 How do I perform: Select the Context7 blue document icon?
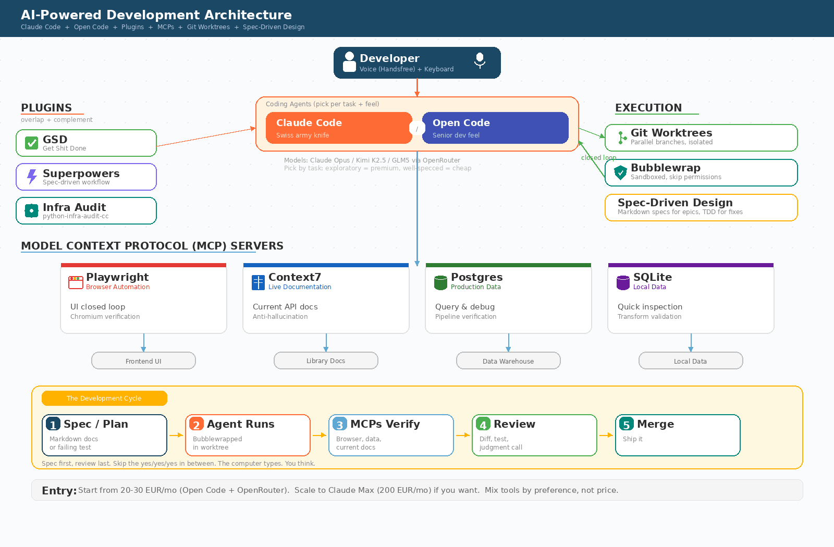coord(258,282)
